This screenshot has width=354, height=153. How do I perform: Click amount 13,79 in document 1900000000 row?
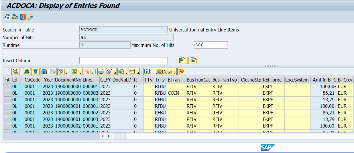(324, 100)
